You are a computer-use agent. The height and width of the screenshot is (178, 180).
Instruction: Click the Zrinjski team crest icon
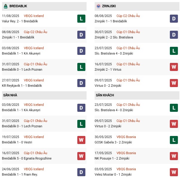98,6
